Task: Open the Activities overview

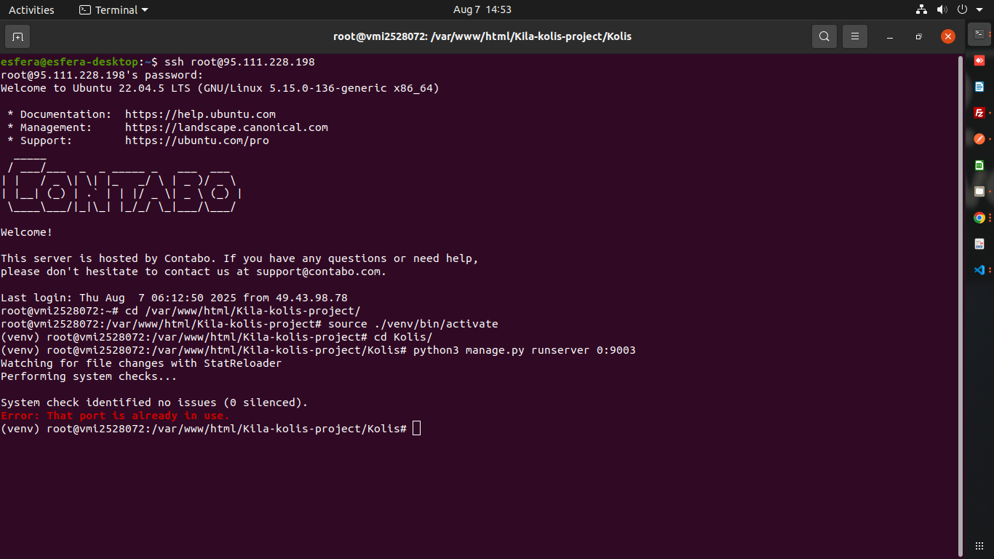Action: (31, 9)
